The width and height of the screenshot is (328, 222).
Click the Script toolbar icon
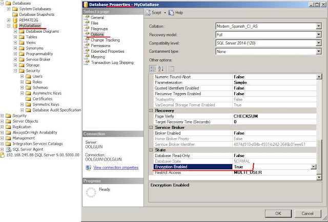(148, 13)
